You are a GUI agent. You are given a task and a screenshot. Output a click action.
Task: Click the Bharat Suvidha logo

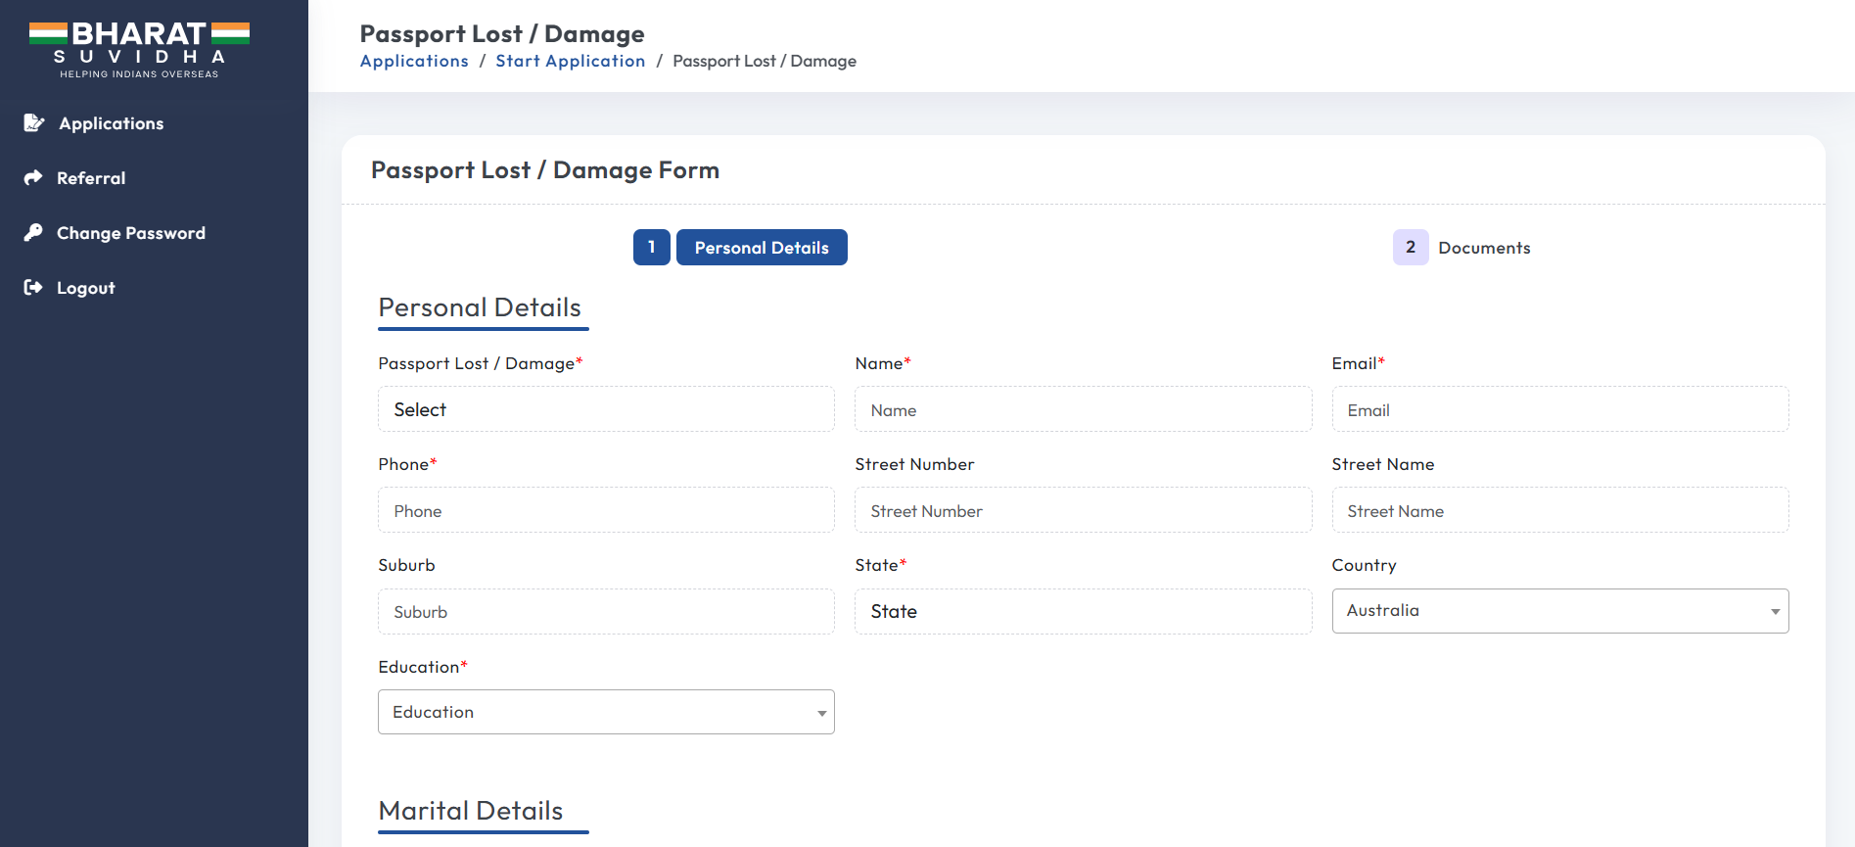[139, 48]
